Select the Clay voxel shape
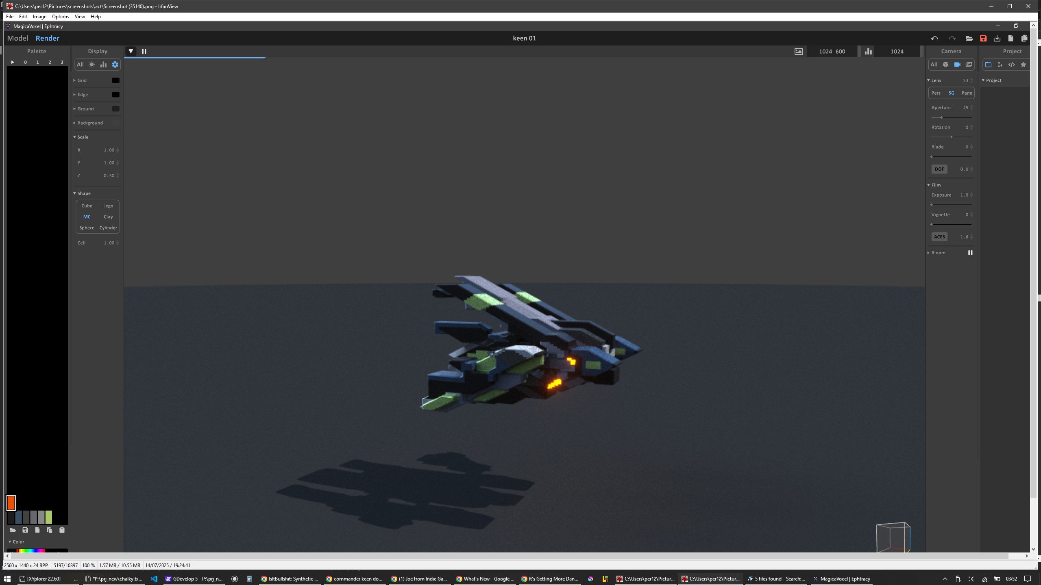This screenshot has height=585, width=1041. 108,217
